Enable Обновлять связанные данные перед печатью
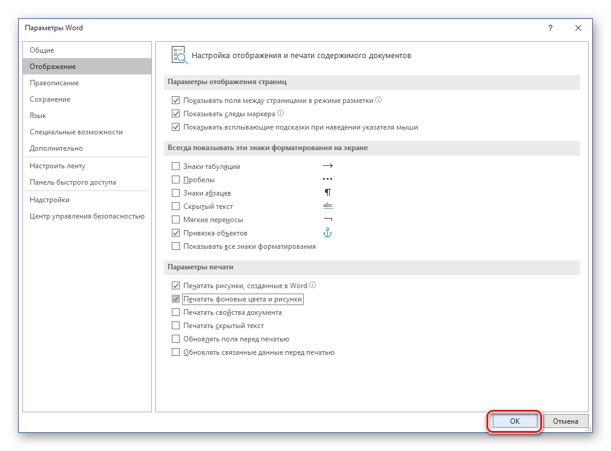Screen dimensions: 611x451 click(176, 352)
